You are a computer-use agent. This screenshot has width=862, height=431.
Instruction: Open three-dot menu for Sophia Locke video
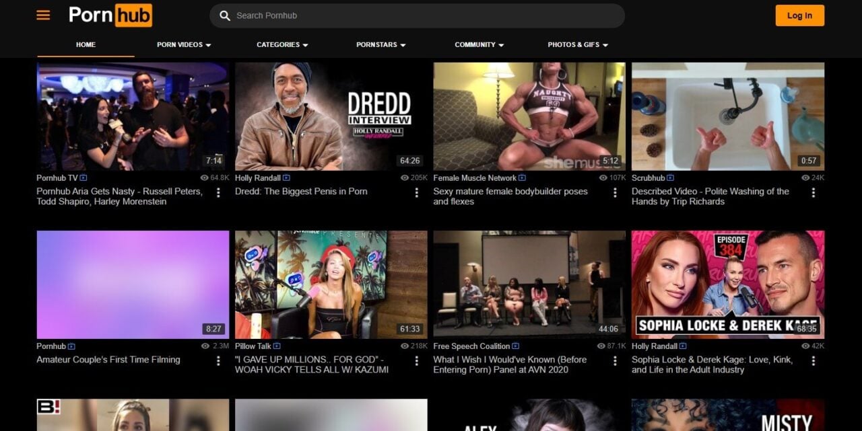813,361
